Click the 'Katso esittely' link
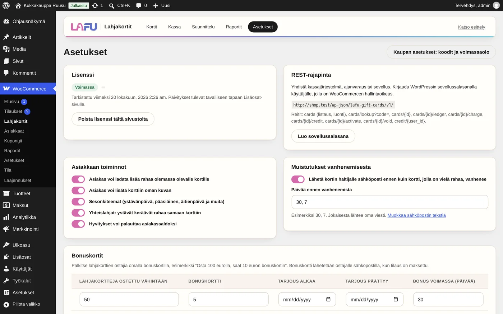 click(471, 27)
